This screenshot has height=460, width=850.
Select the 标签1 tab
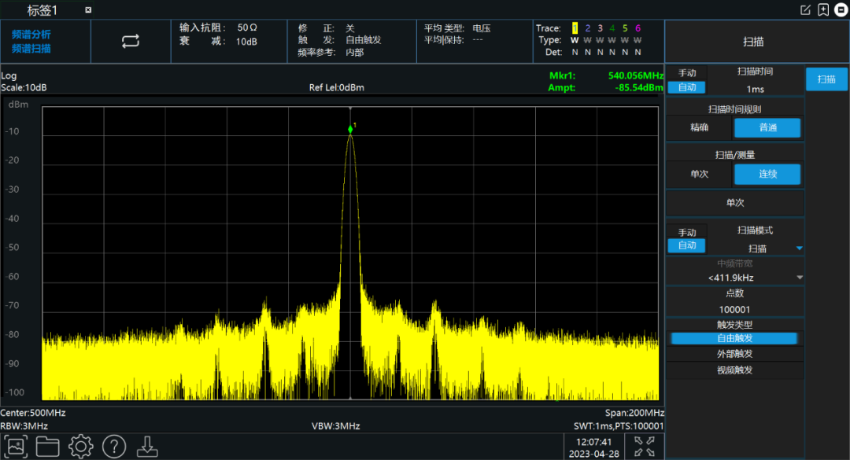(42, 9)
